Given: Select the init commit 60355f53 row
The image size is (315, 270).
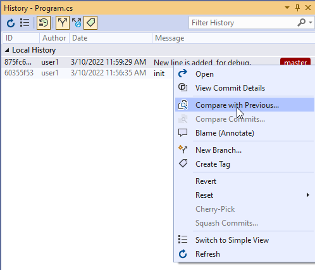Looking at the screenshot, I should 87,73.
